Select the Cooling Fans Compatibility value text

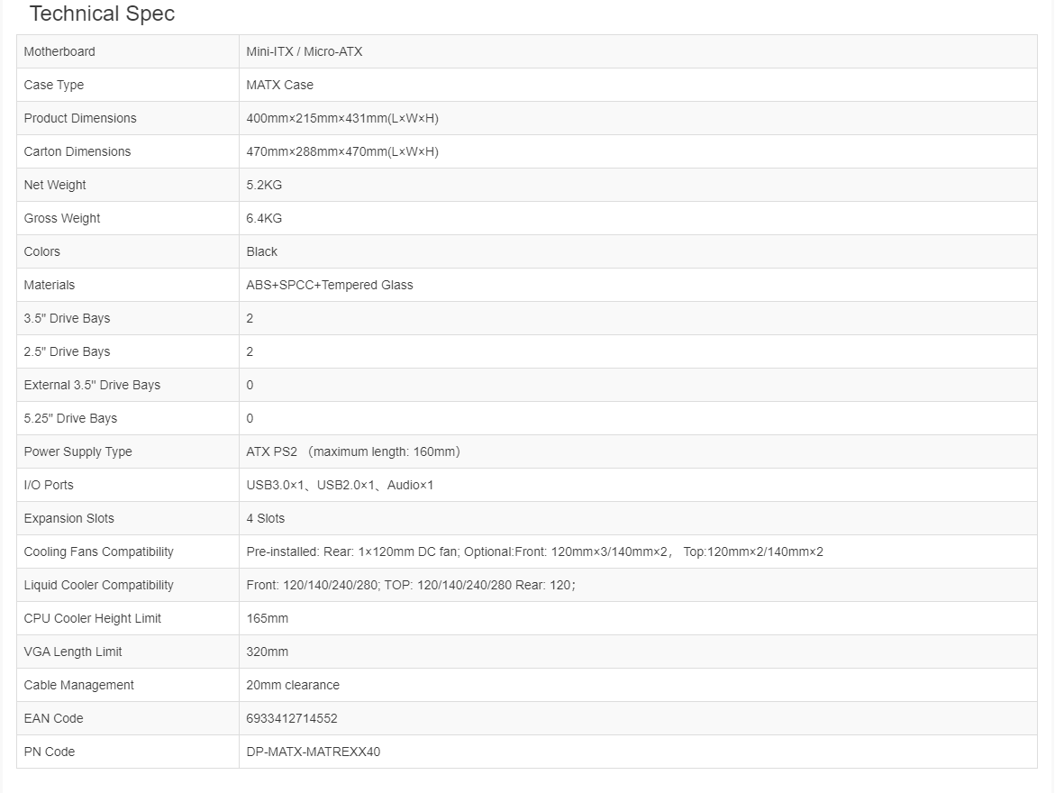pyautogui.click(x=535, y=552)
